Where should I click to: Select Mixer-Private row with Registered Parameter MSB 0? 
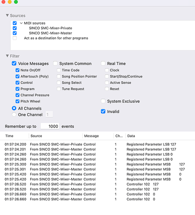(x=97, y=174)
